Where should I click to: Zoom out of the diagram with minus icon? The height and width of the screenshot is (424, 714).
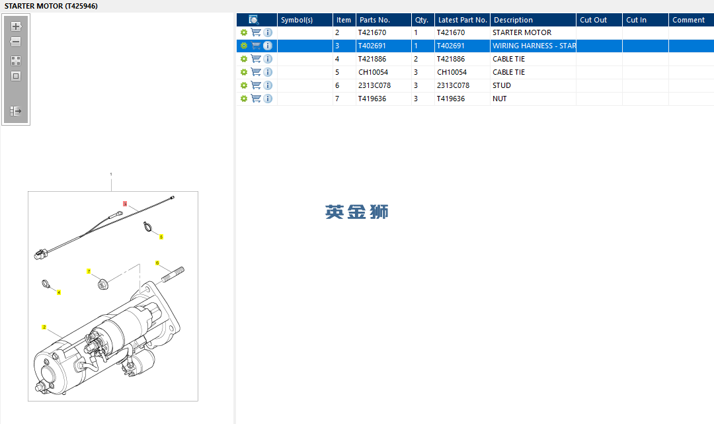[x=16, y=42]
